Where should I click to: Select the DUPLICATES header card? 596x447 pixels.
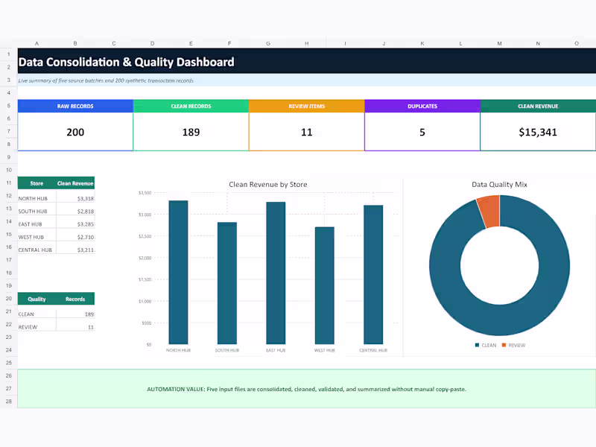(x=422, y=106)
